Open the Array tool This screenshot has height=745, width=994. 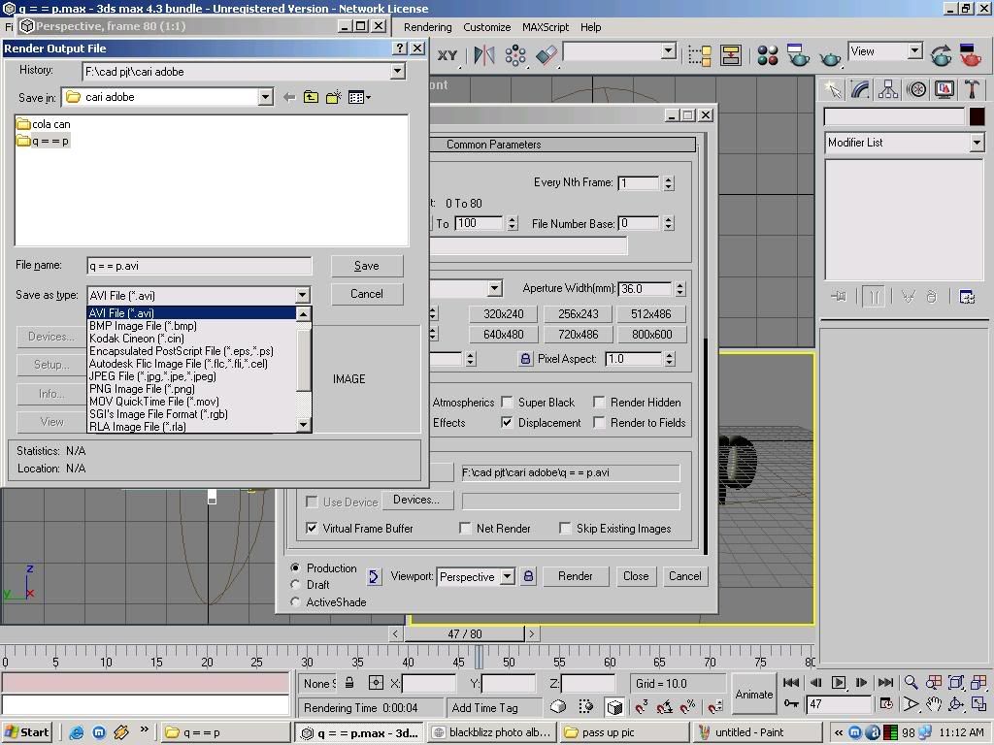[x=515, y=55]
